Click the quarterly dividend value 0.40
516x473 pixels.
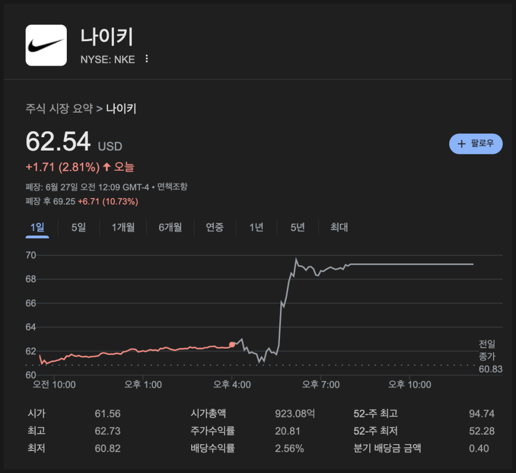(479, 448)
